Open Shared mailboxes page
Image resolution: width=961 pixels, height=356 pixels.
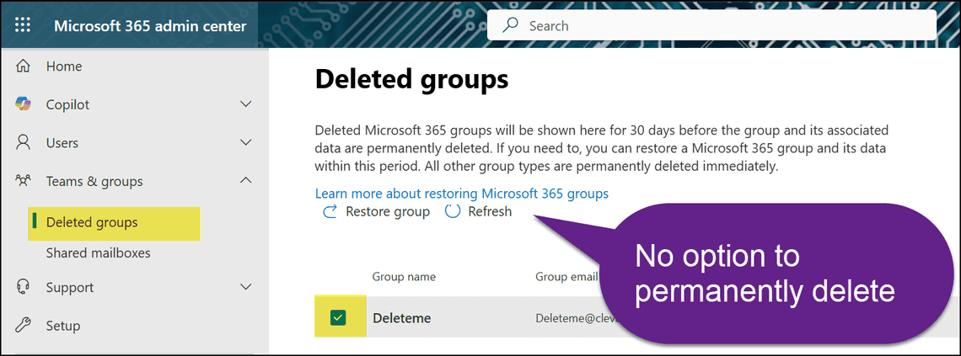pyautogui.click(x=98, y=253)
